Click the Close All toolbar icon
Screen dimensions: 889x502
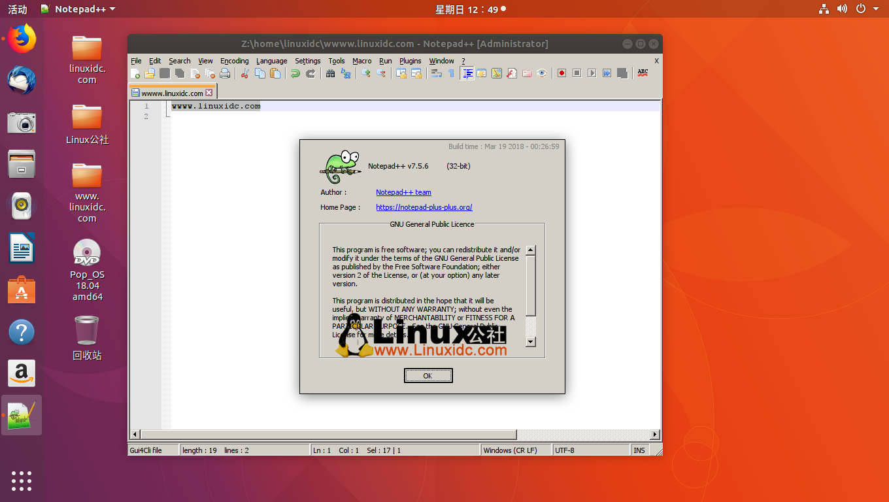click(x=210, y=73)
